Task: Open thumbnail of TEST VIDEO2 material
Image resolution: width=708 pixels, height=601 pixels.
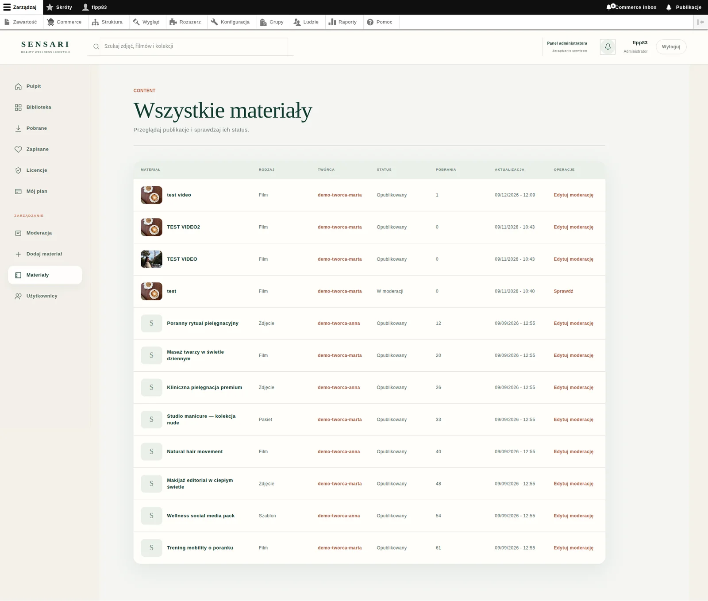Action: [151, 227]
